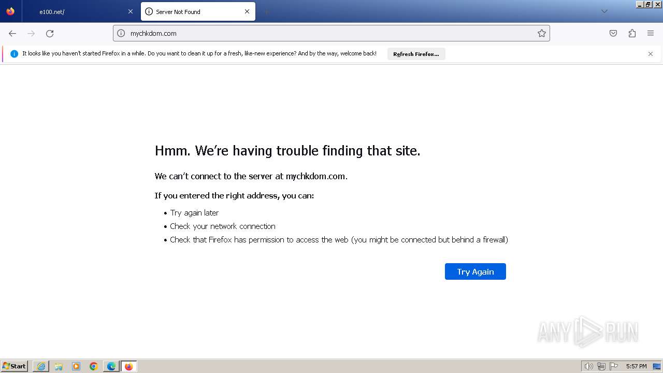Click the Try Again button
The image size is (663, 373).
[475, 271]
